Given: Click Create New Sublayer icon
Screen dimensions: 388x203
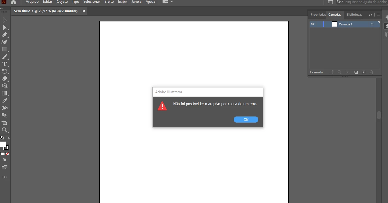Looking at the screenshot, I should (355, 72).
